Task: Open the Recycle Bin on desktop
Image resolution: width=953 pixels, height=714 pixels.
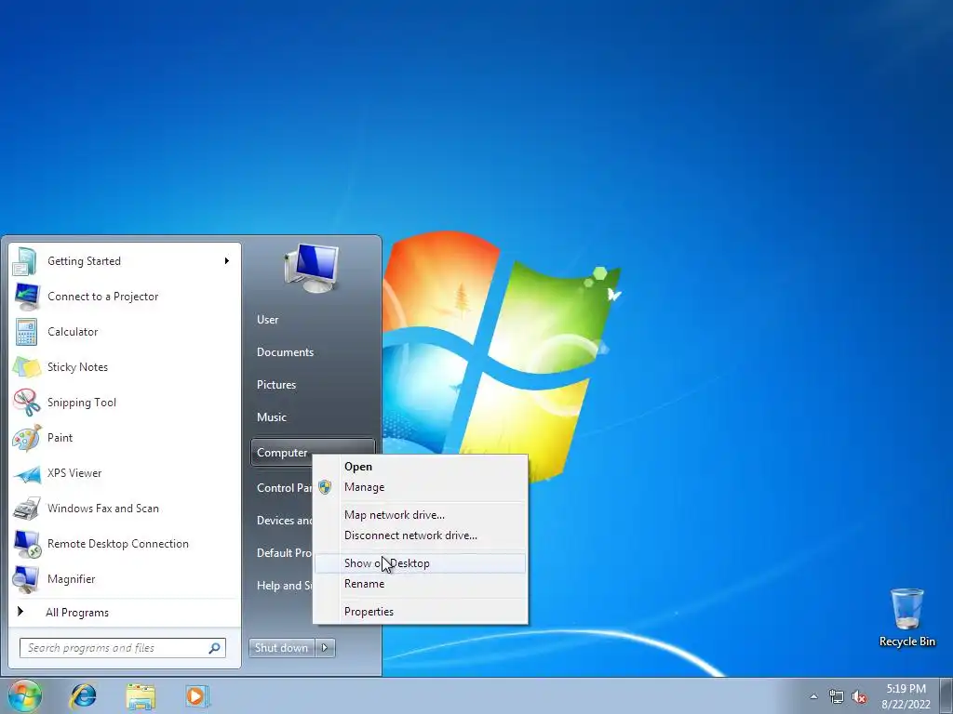Action: tap(906, 617)
